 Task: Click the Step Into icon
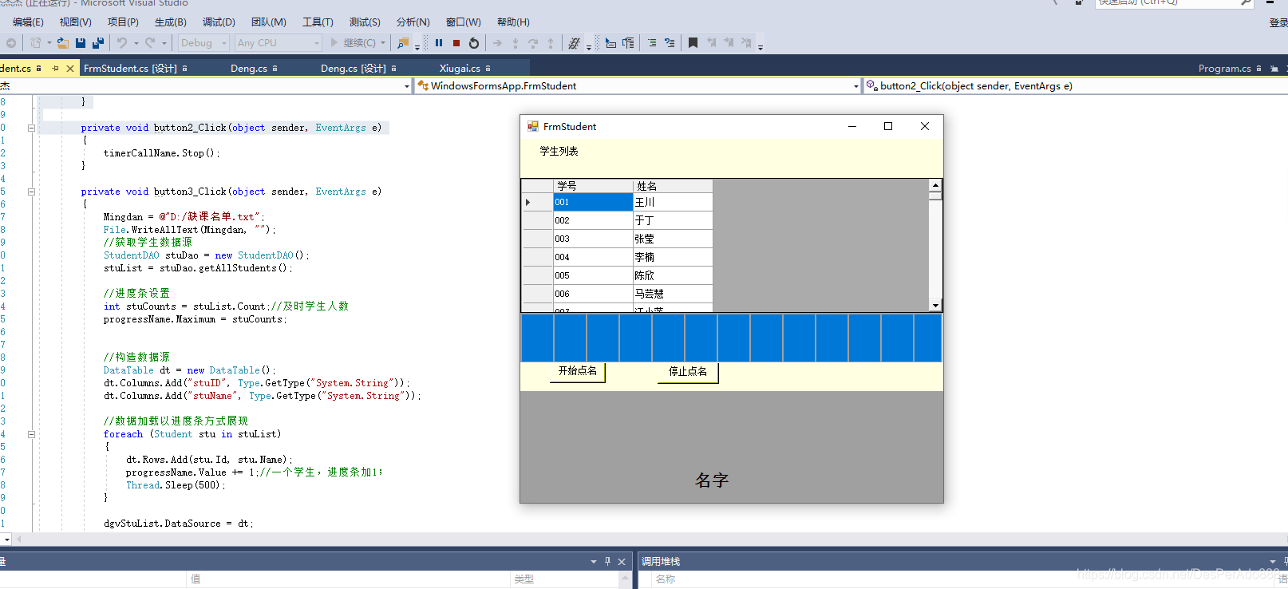tap(516, 43)
